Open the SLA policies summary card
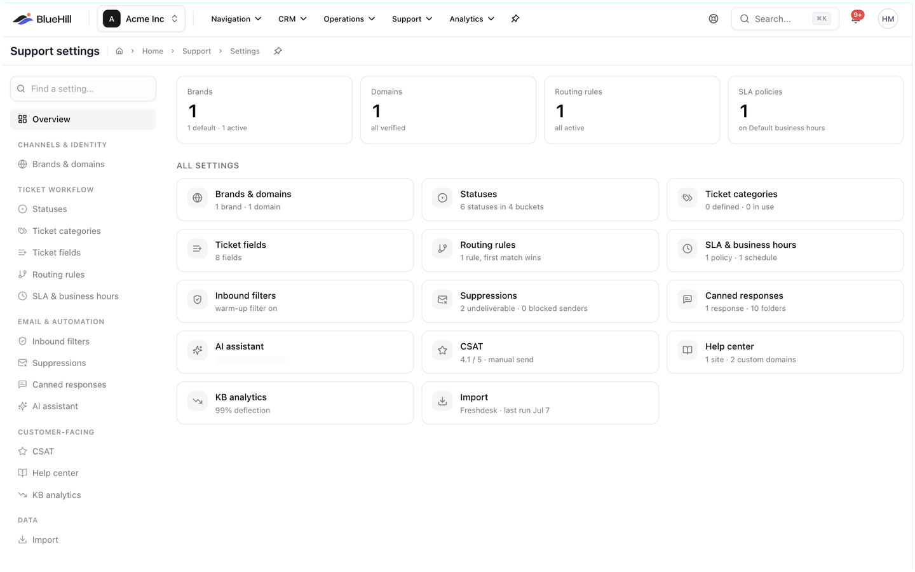Screen dimensions: 915x572 [x=816, y=110]
